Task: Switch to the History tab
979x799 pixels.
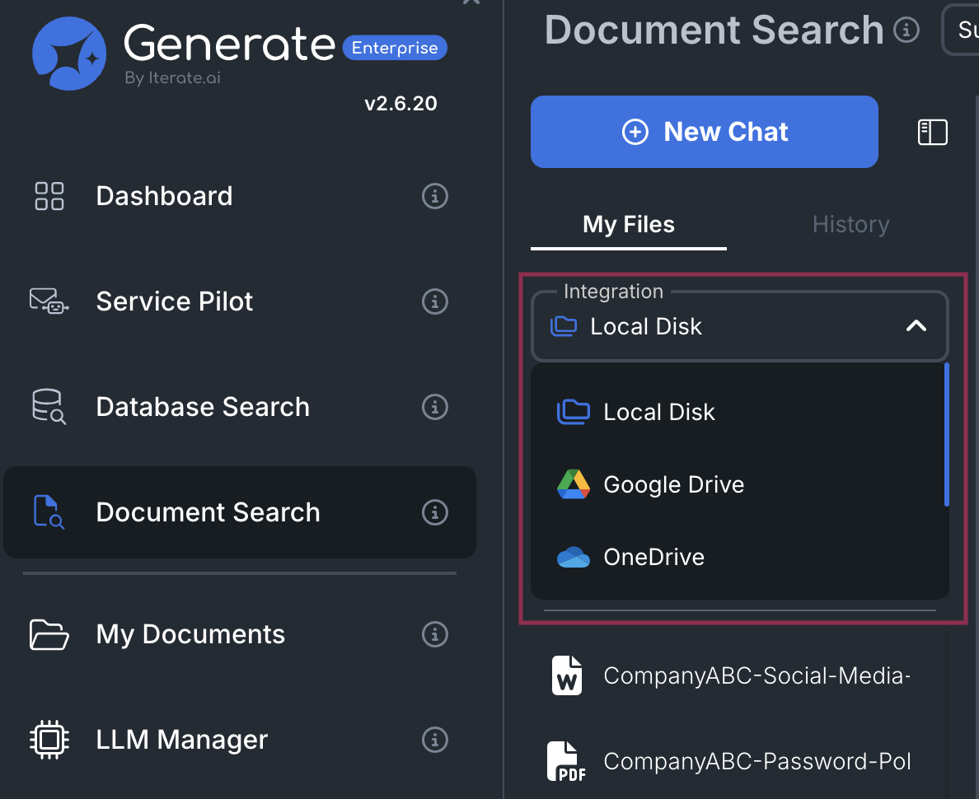Action: (850, 224)
